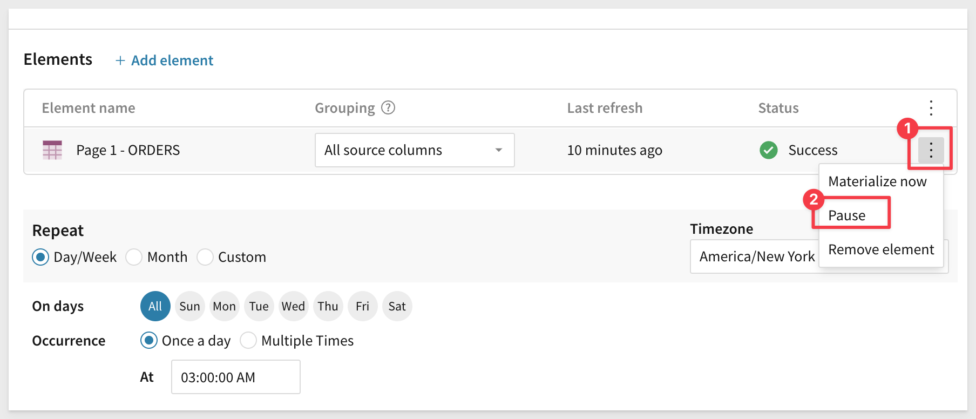Screen dimensions: 976x419
Task: Toggle the Sat day pill
Action: (x=397, y=306)
